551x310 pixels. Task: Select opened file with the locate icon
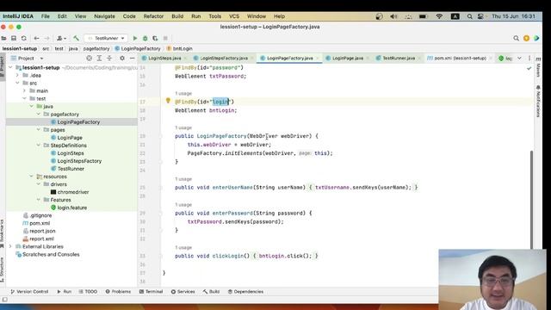pyautogui.click(x=90, y=59)
